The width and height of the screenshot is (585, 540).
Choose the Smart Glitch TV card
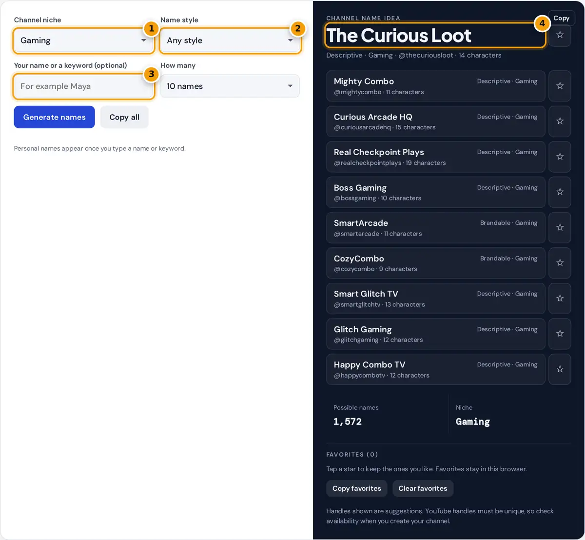click(436, 298)
